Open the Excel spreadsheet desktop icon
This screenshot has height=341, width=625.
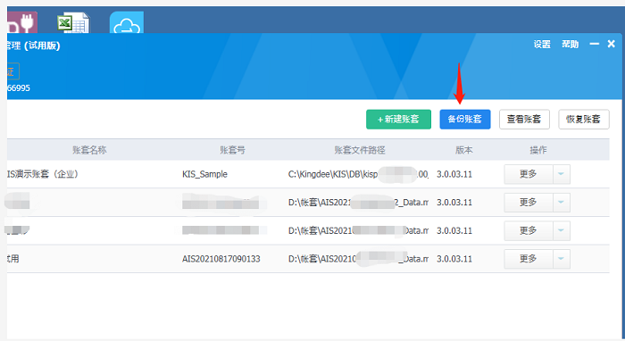[74, 23]
